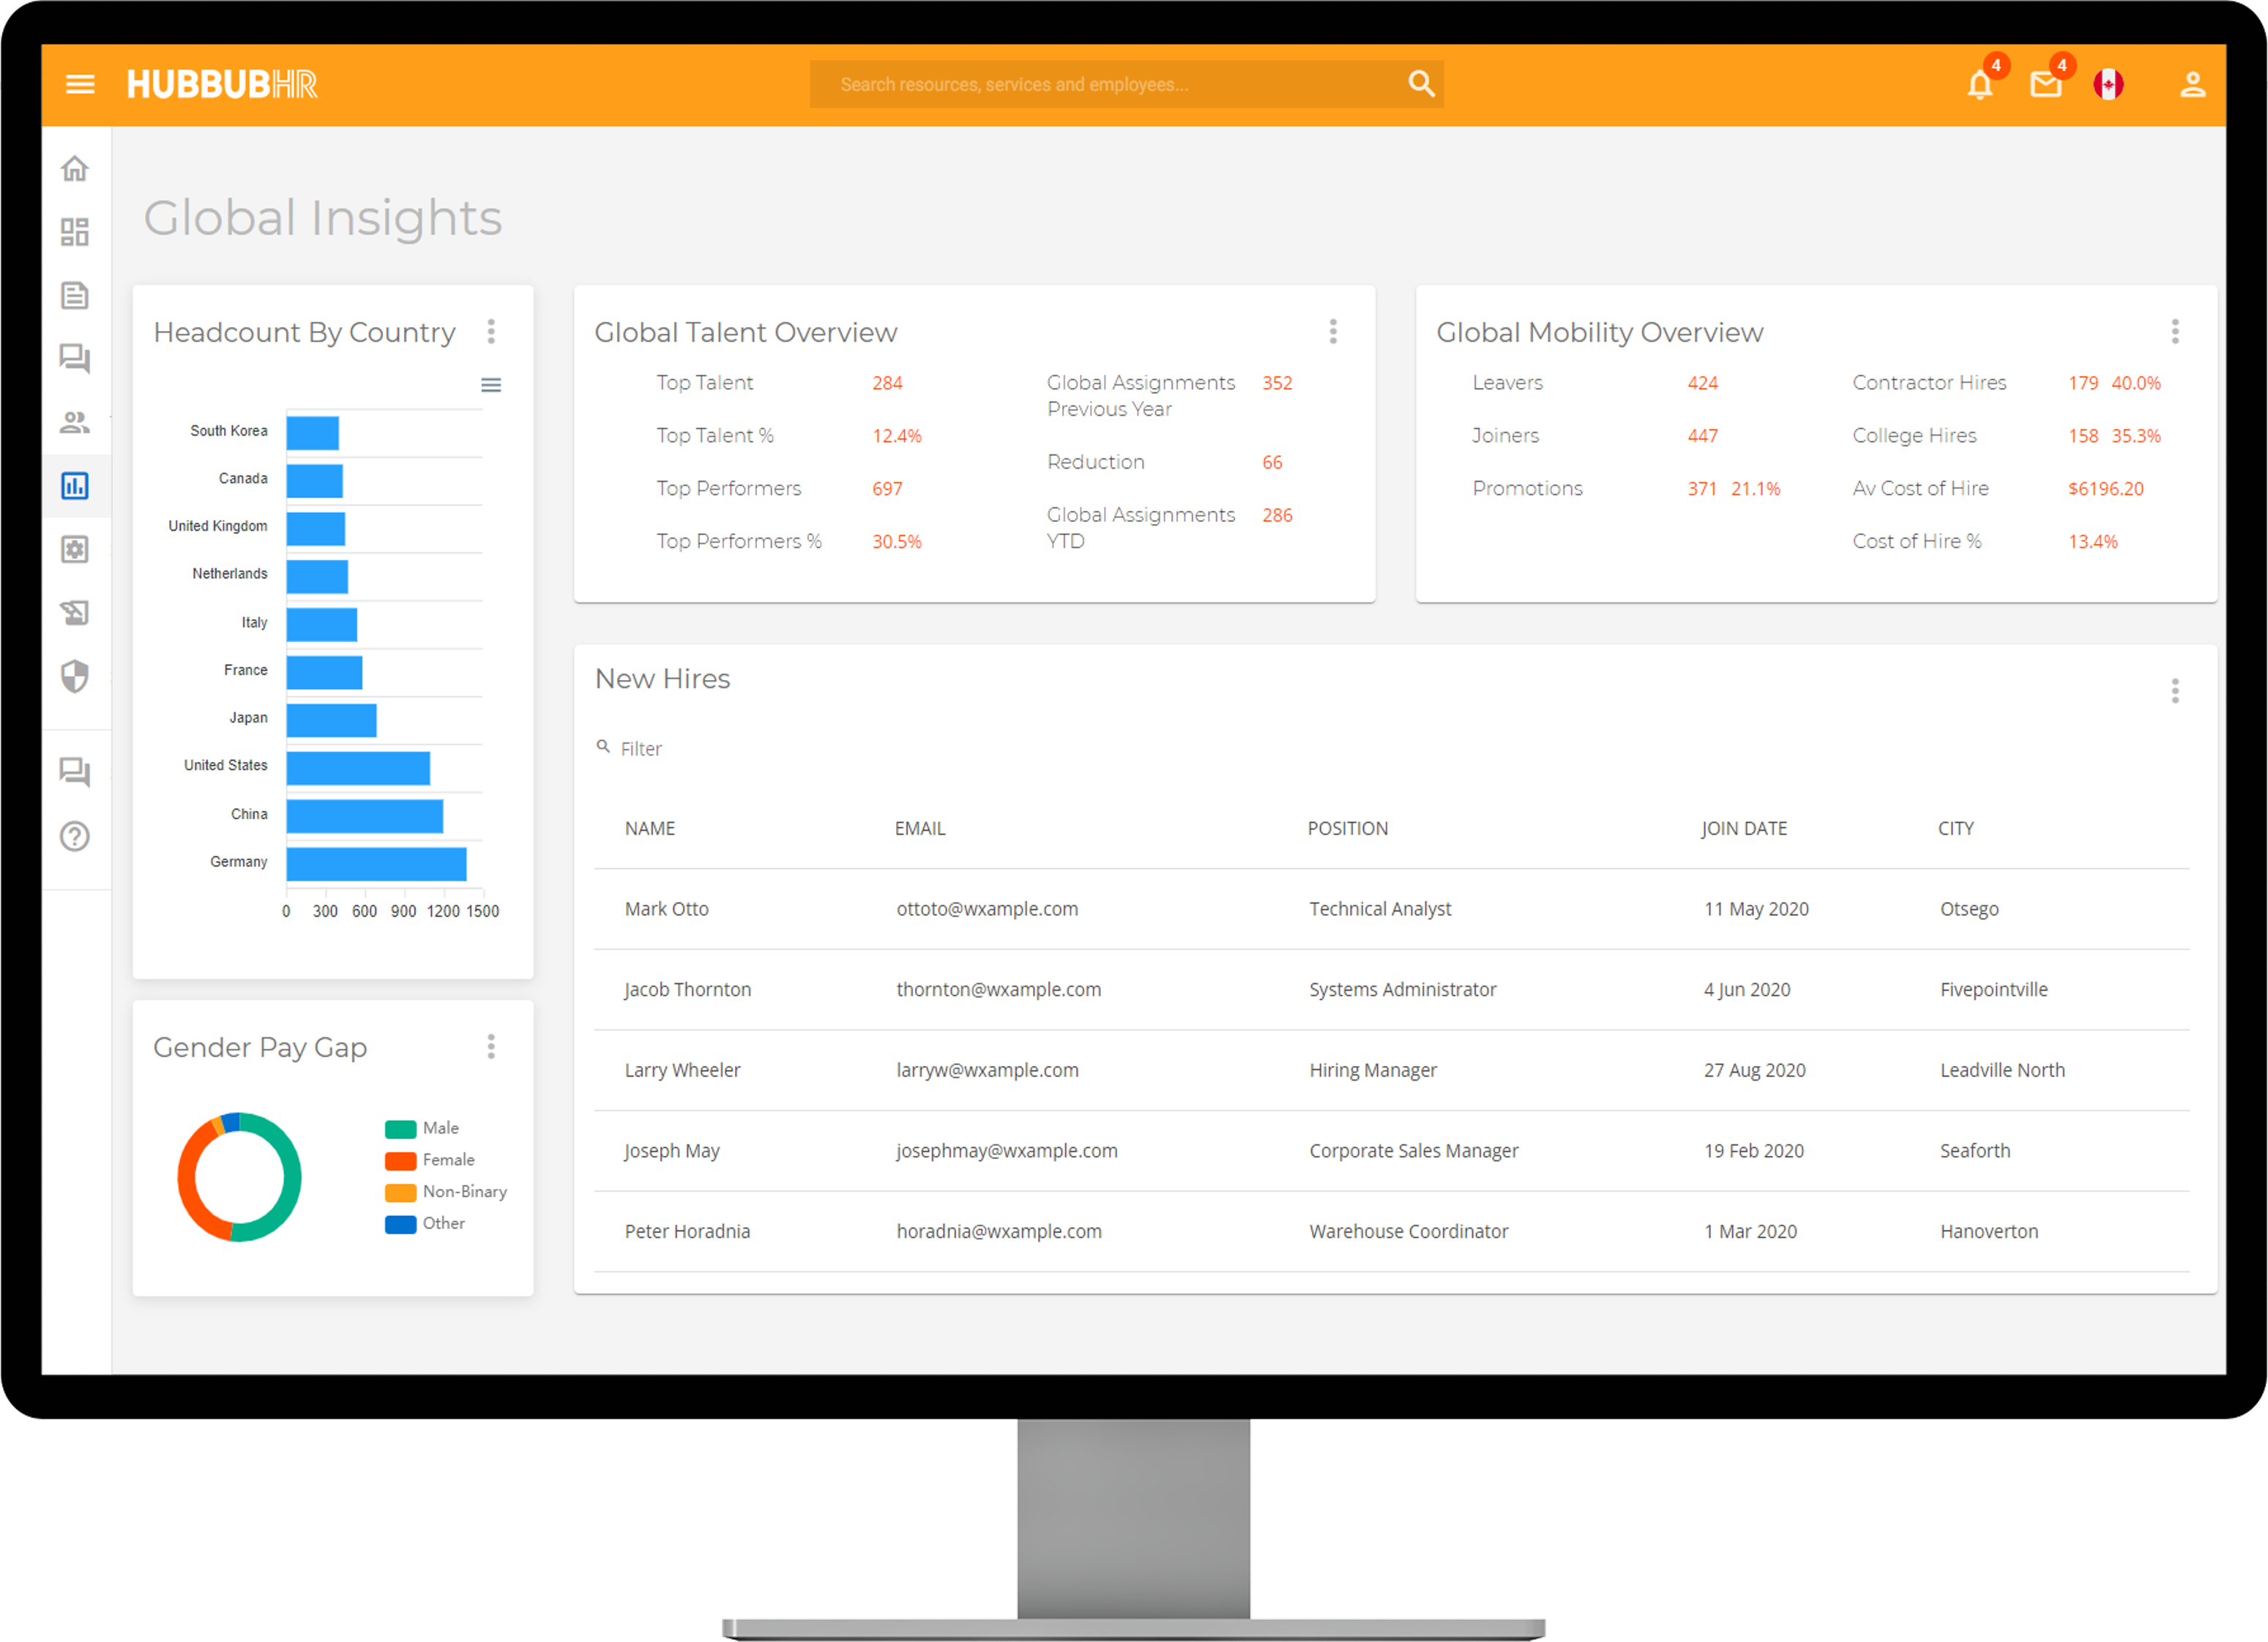Image resolution: width=2268 pixels, height=1642 pixels.
Task: Open the dashboard grid sidebar icon
Action: pyautogui.click(x=75, y=232)
